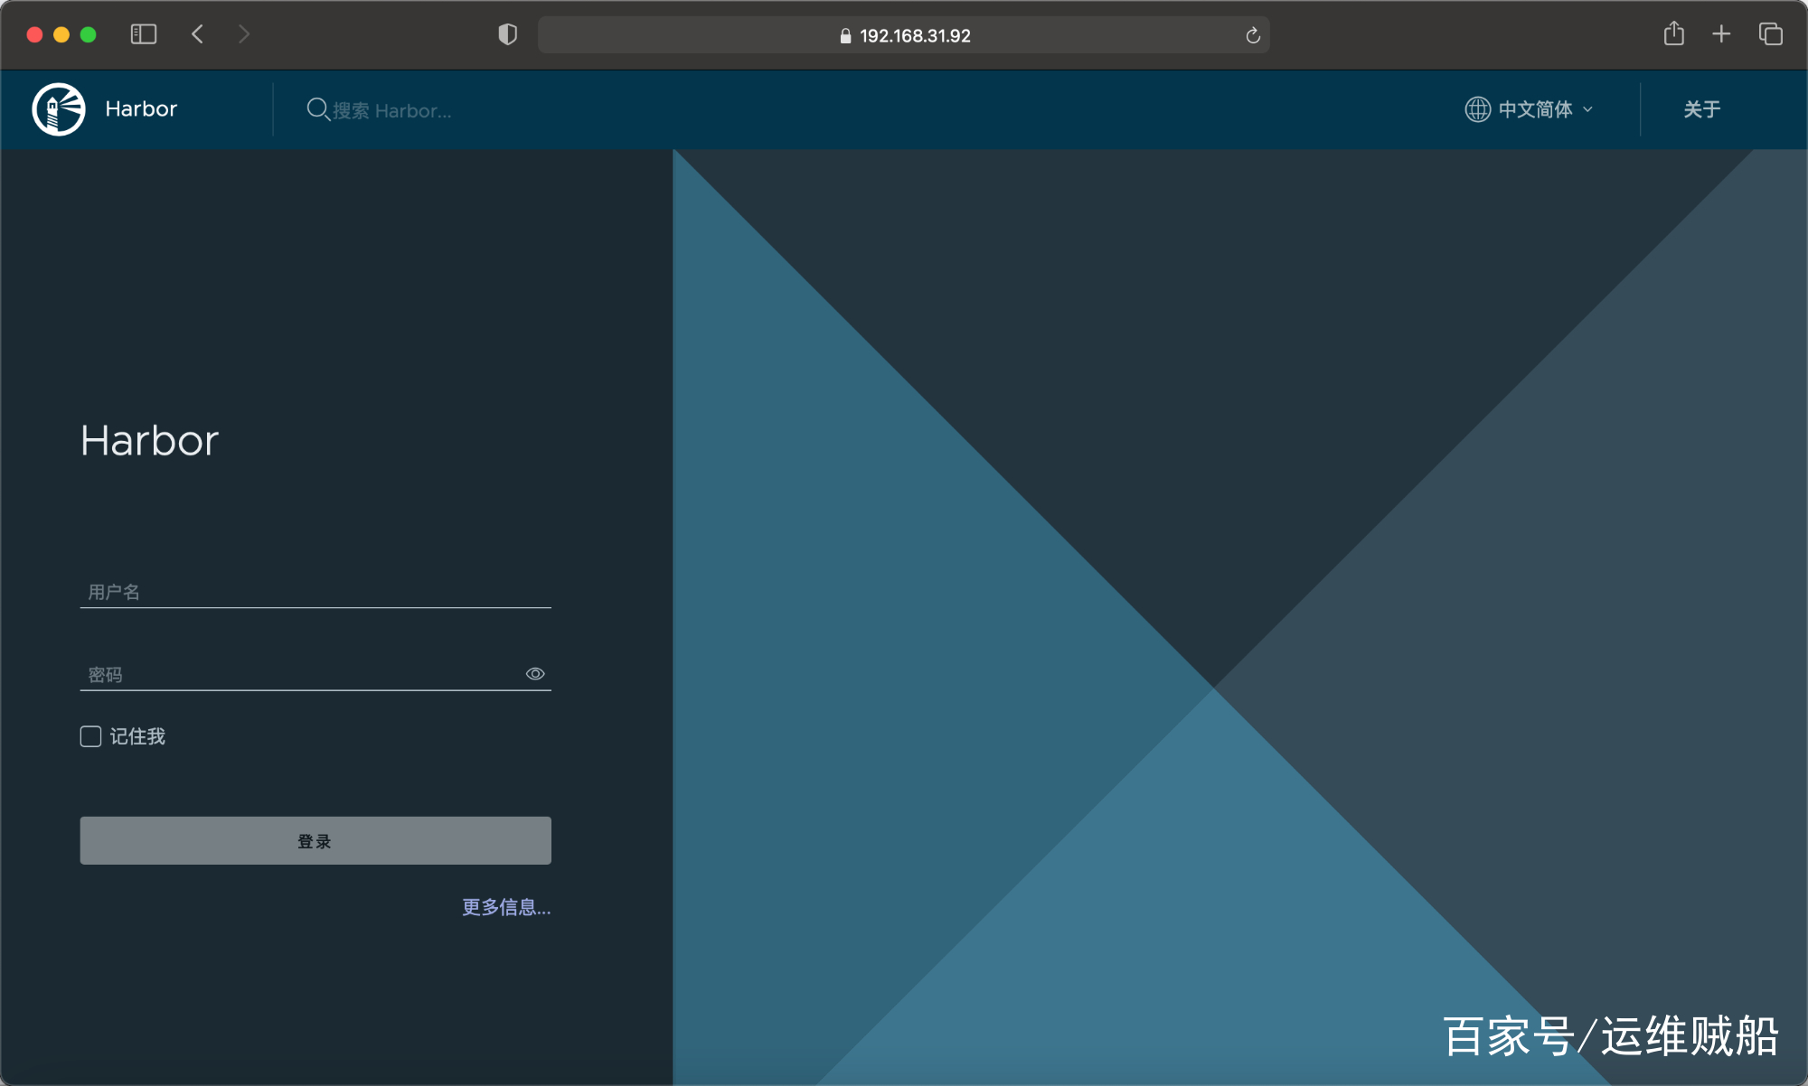The width and height of the screenshot is (1808, 1086).
Task: Toggle the Safari sidebar icon
Action: click(144, 34)
